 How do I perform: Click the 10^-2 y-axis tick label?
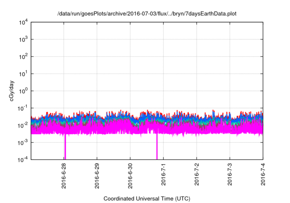click(x=23, y=126)
